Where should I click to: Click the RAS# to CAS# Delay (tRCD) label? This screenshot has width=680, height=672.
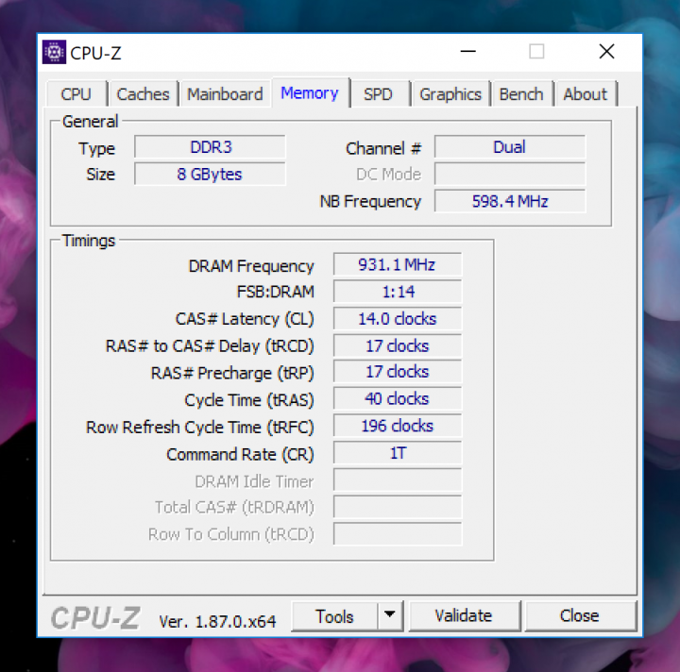point(210,346)
